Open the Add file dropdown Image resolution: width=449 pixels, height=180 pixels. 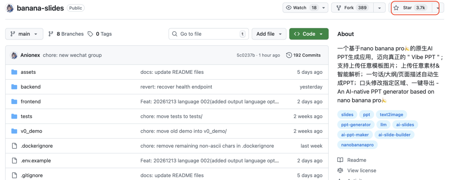tap(269, 34)
